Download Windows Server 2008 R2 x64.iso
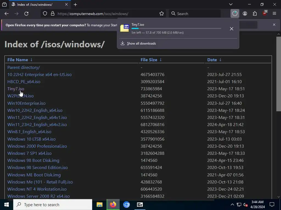The height and width of the screenshot is (210, 281). (x=38, y=196)
